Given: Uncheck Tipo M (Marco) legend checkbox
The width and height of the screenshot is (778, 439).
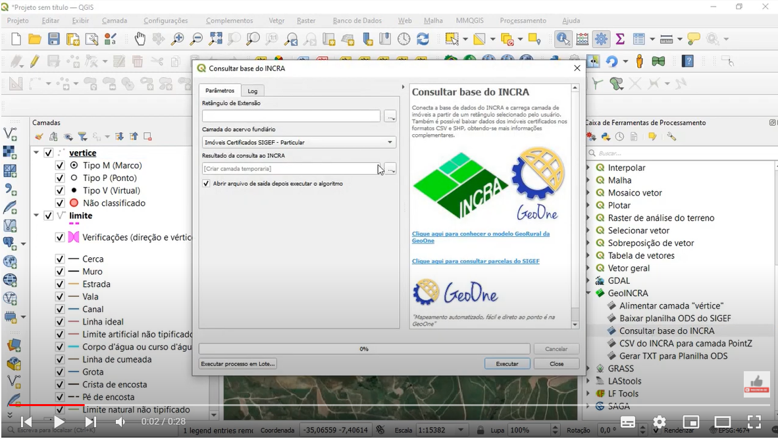Looking at the screenshot, I should pos(60,165).
